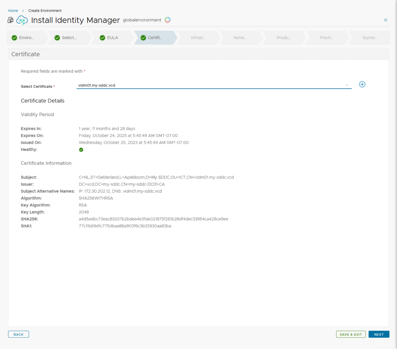Open the Infrastructure wizard step
Viewport: 397px width, 349px height.
[198, 38]
